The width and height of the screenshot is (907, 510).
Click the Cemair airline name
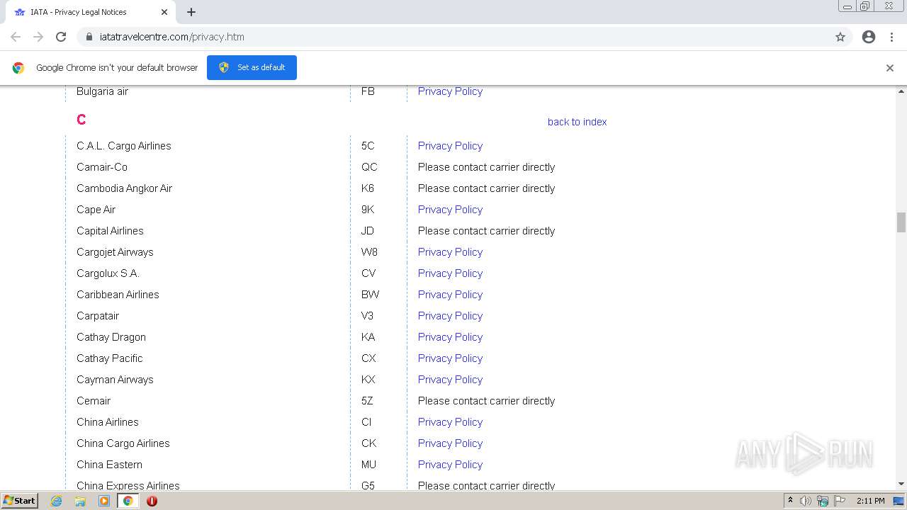click(x=94, y=401)
